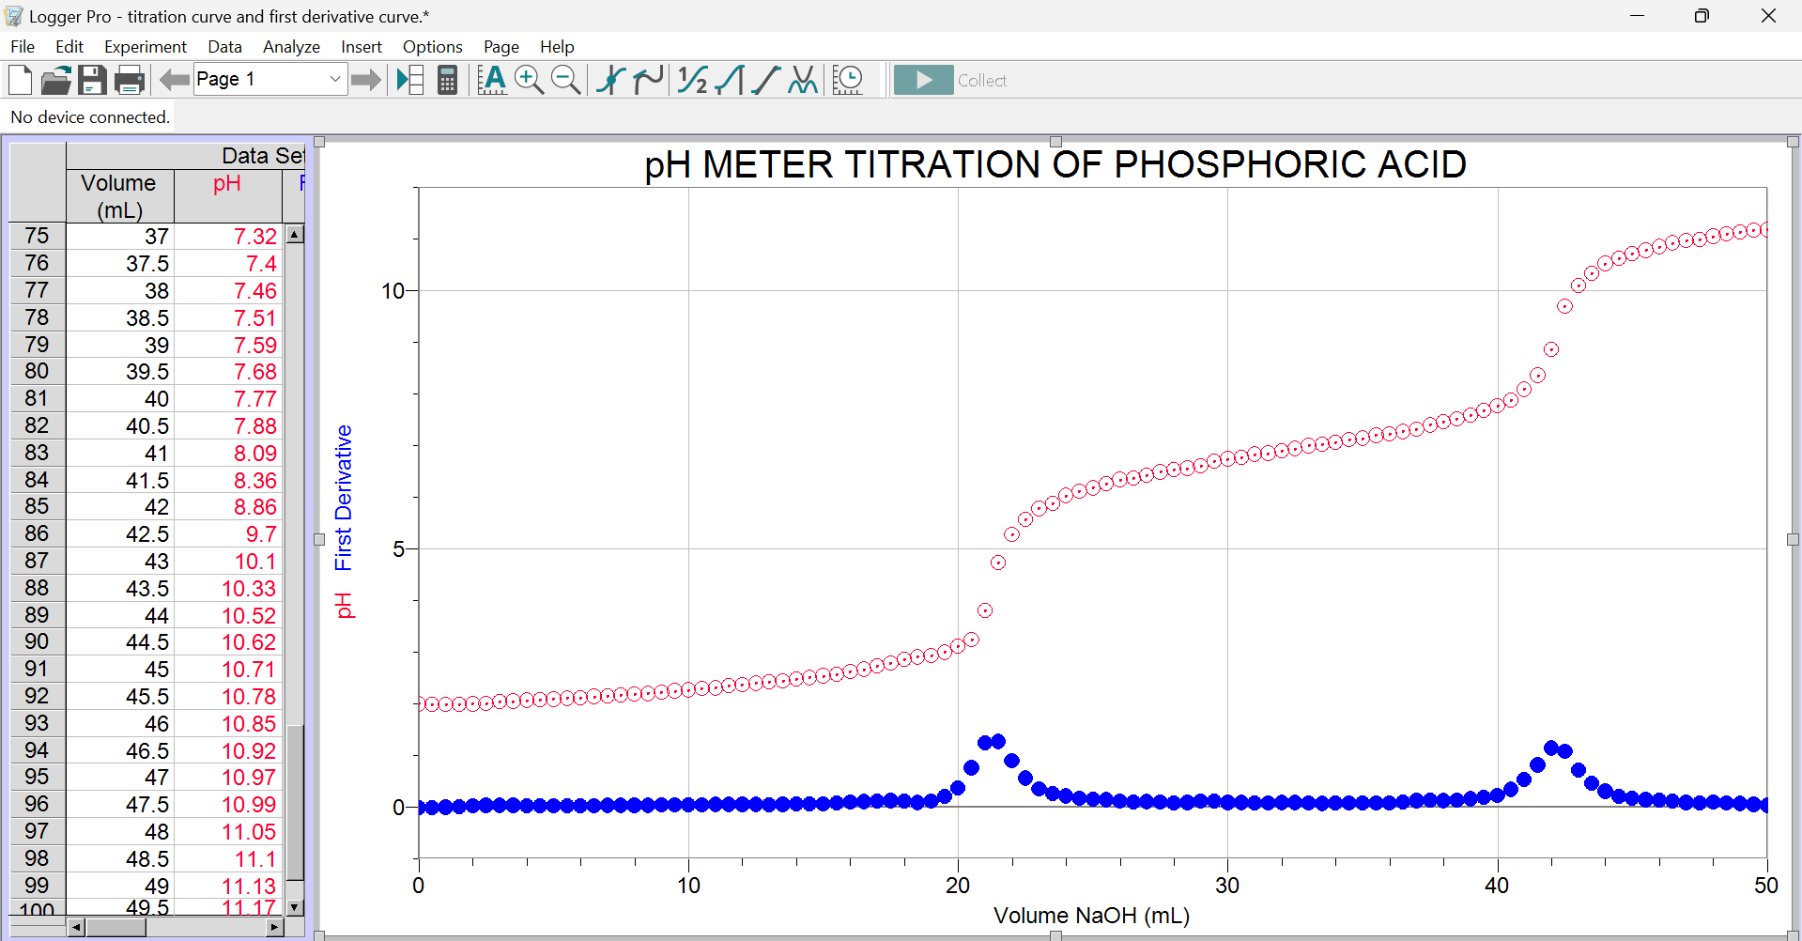1802x941 pixels.
Task: Go to next page with the right arrow
Action: pos(366,80)
